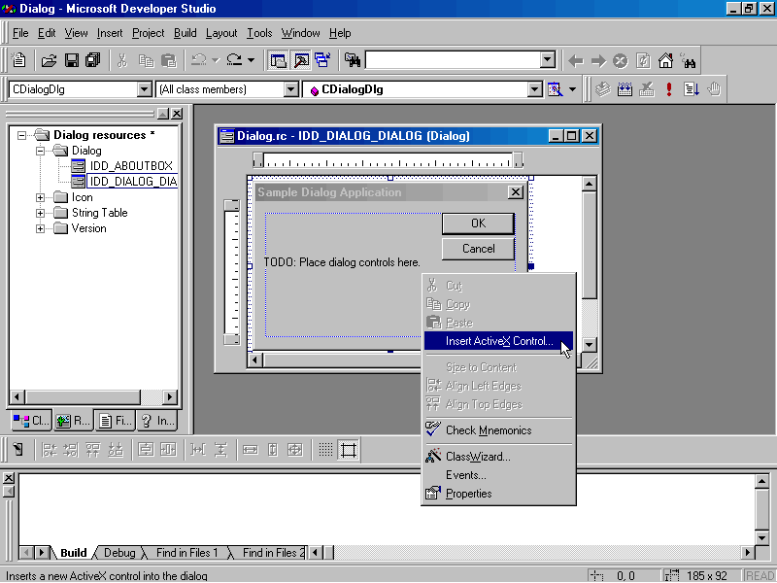Image resolution: width=777 pixels, height=583 pixels.
Task: Open the Layout menu
Action: point(221,33)
